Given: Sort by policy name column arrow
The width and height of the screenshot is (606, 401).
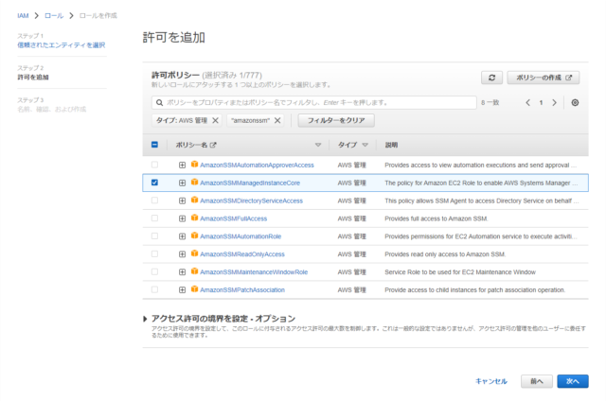Looking at the screenshot, I should 318,145.
